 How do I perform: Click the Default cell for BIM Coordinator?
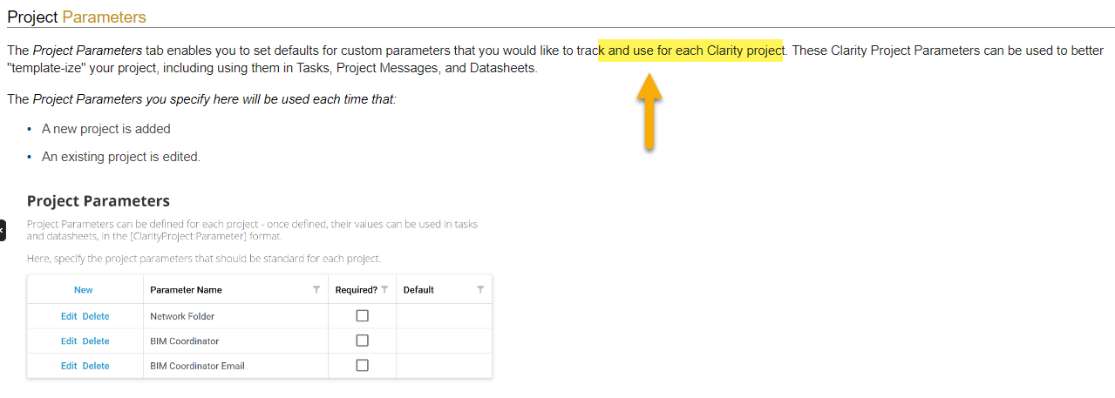click(444, 341)
